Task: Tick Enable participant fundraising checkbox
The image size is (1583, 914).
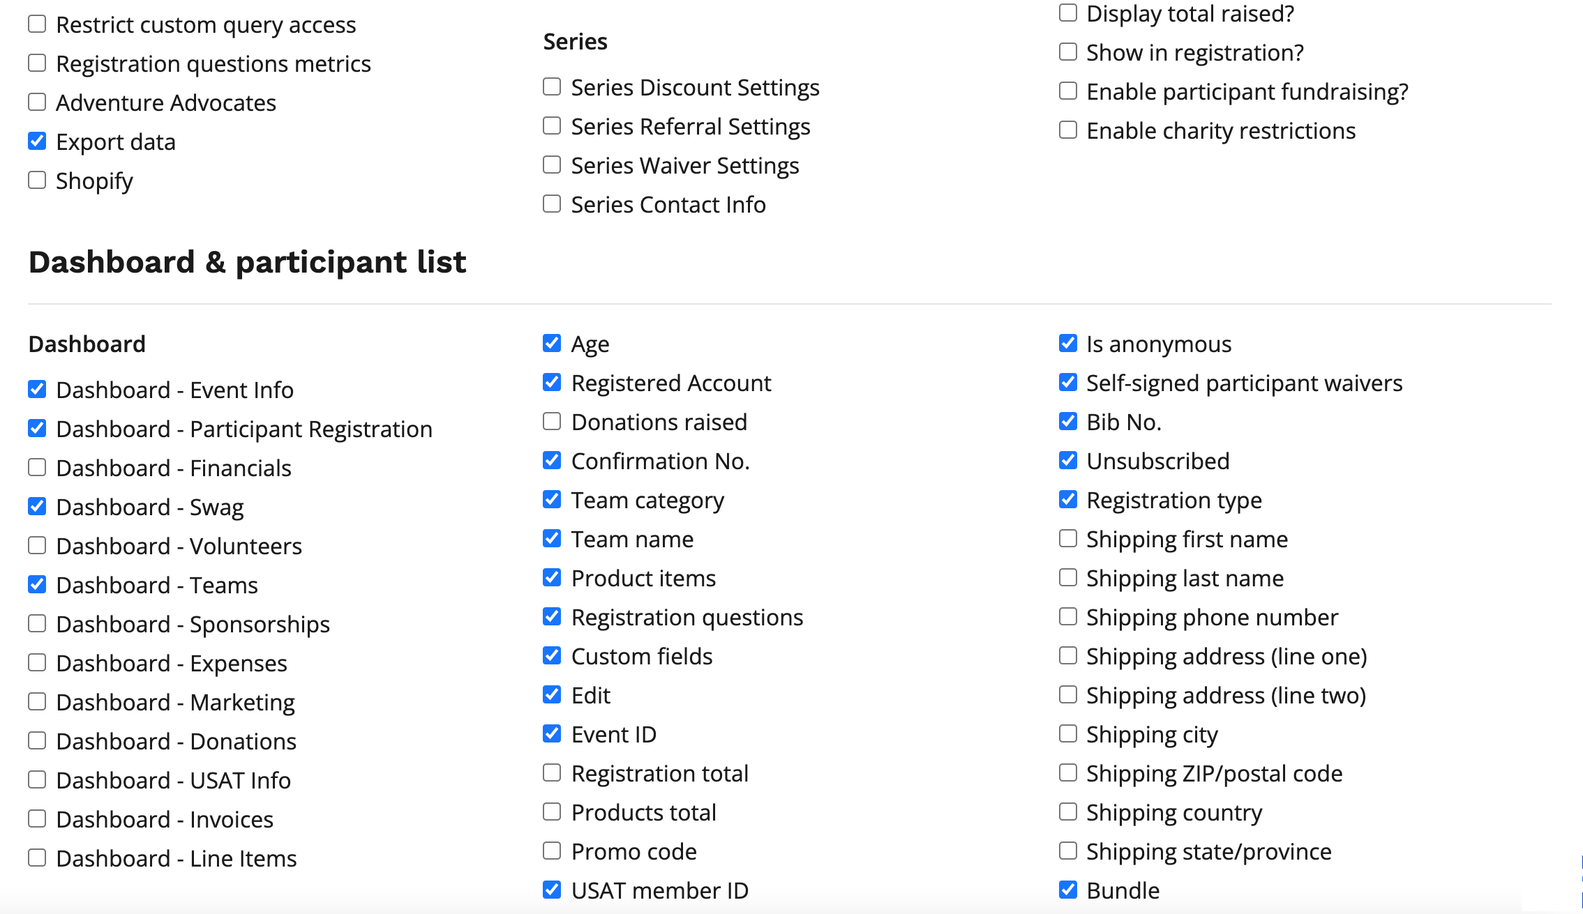Action: (1067, 91)
